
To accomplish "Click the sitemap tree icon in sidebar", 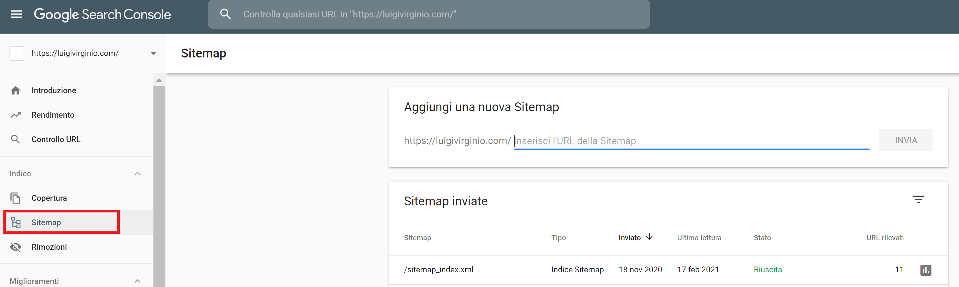I will point(16,223).
